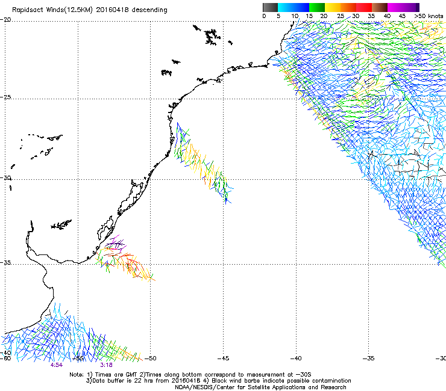Click the "-40" longitude label on the bottom axis

[x=296, y=359]
